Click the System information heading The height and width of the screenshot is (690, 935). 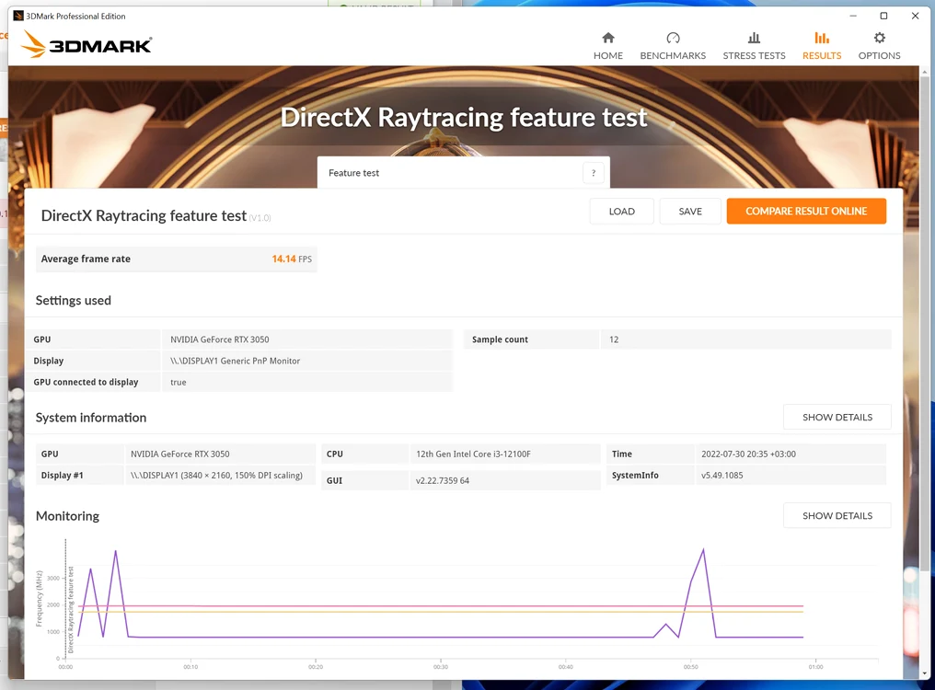90,418
